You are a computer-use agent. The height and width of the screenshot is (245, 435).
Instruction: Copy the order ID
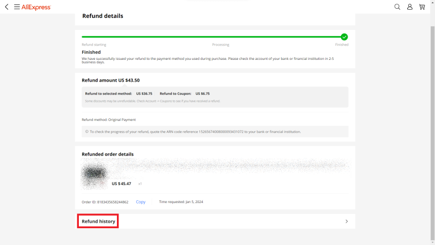tap(140, 202)
